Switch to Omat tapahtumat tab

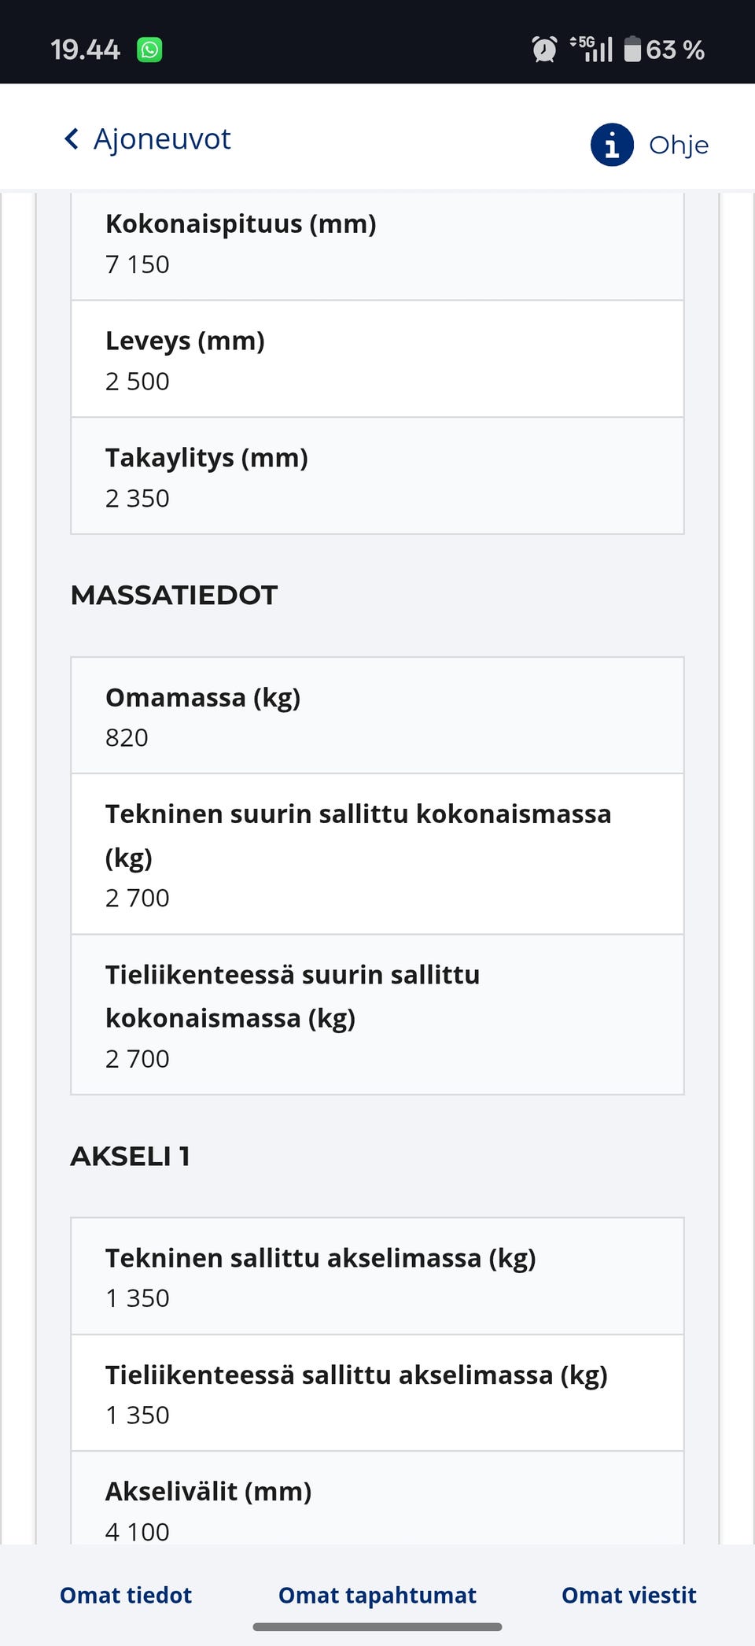pos(377,1595)
